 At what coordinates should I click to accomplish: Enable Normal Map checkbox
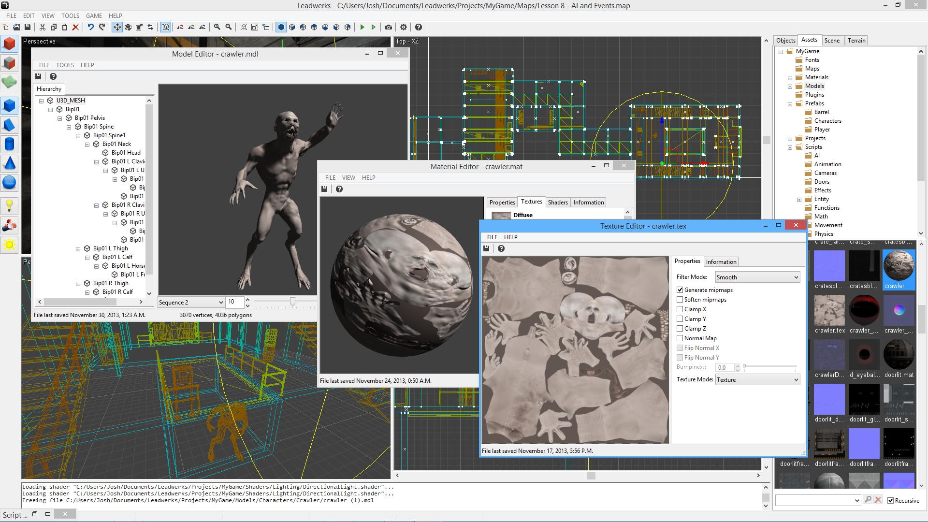point(680,338)
